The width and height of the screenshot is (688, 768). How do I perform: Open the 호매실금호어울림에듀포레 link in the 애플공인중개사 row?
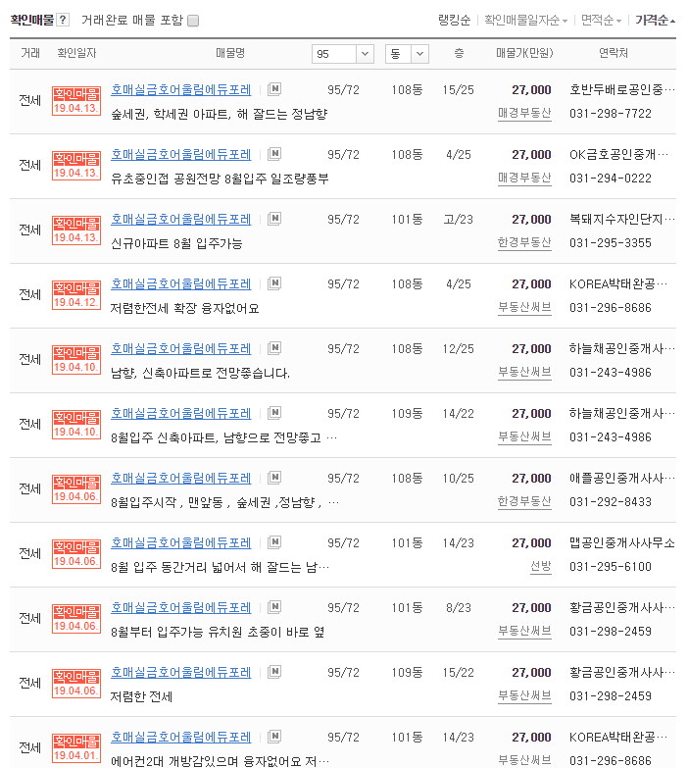click(181, 478)
